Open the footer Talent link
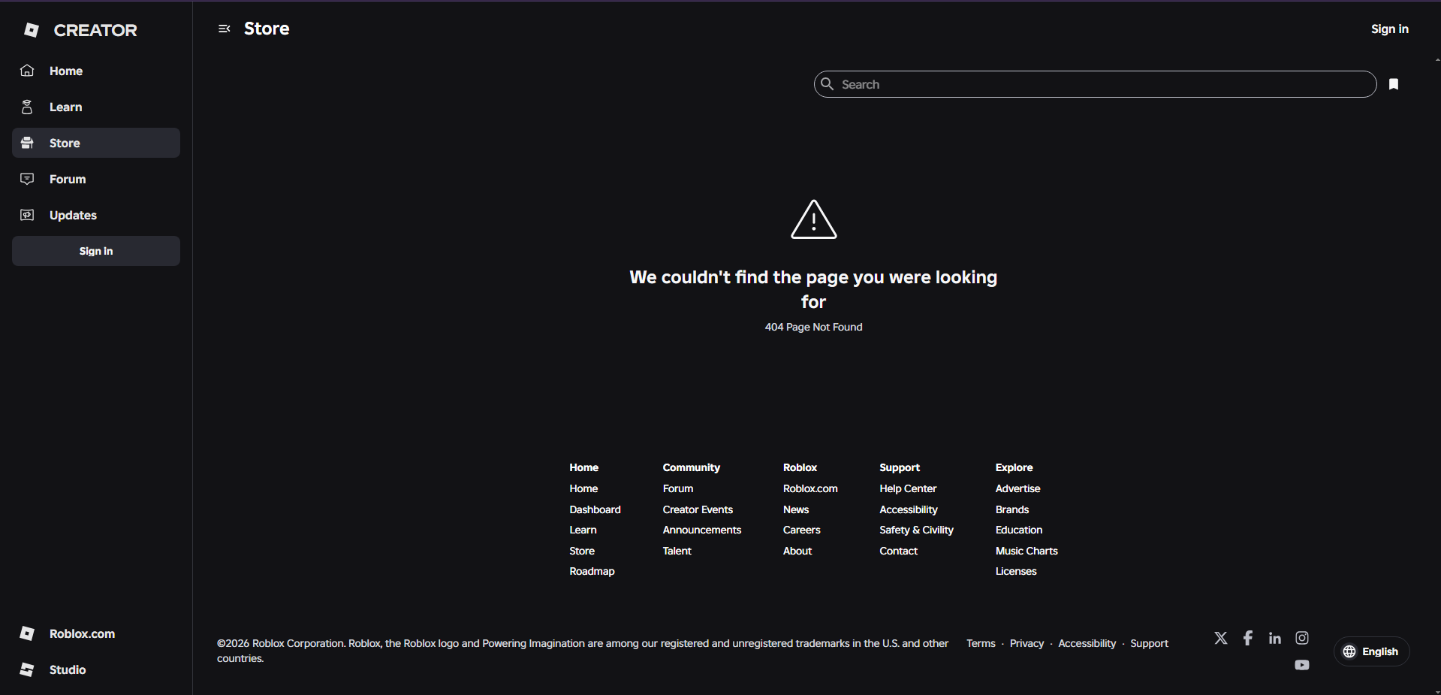This screenshot has height=695, width=1441. point(677,551)
